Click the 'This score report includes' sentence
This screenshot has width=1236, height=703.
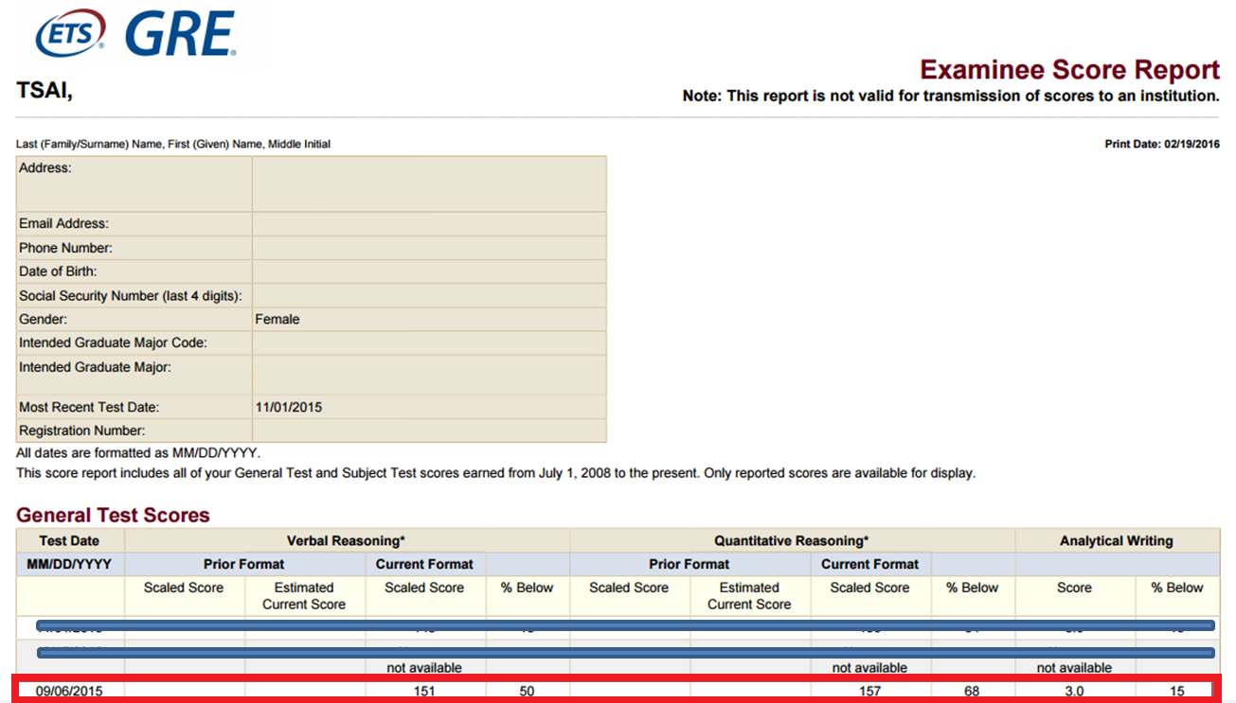pos(495,473)
